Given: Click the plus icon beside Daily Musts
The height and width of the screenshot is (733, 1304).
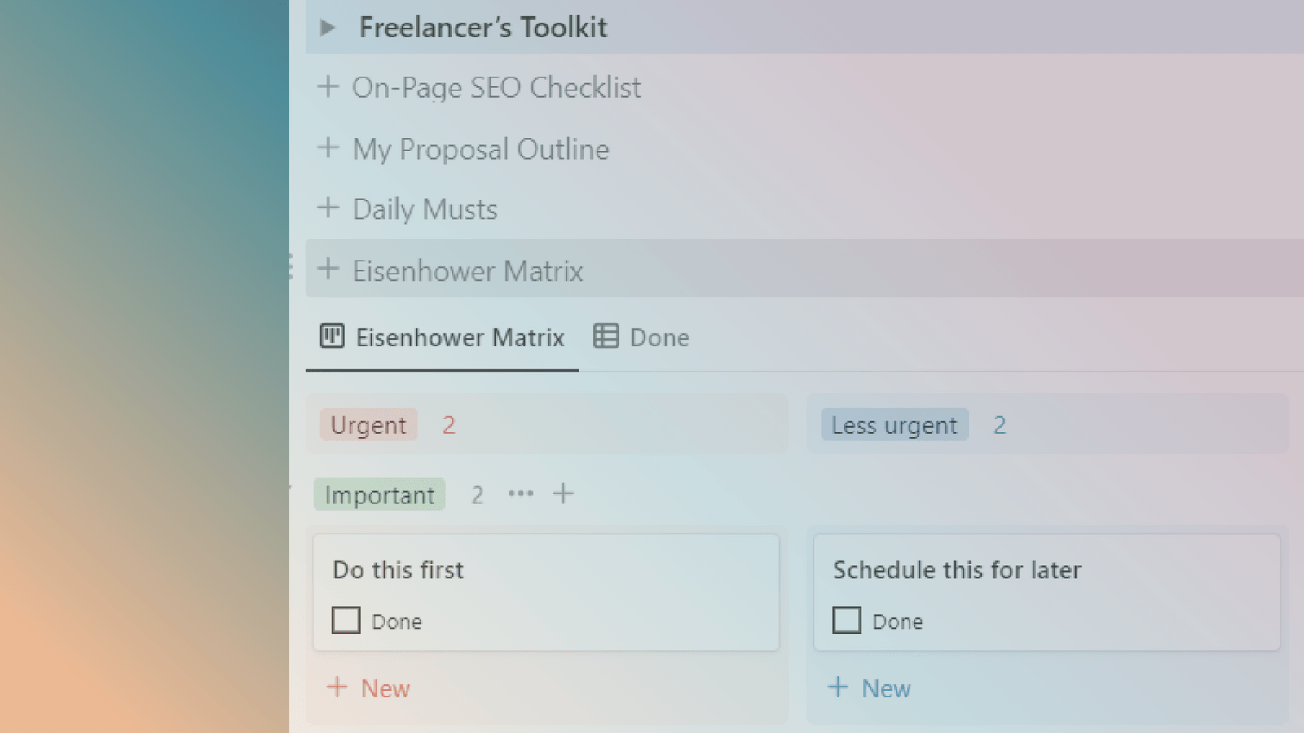Looking at the screenshot, I should click(329, 208).
